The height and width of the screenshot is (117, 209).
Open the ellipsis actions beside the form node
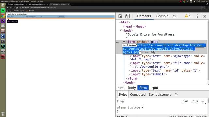pyautogui.click(x=118, y=42)
